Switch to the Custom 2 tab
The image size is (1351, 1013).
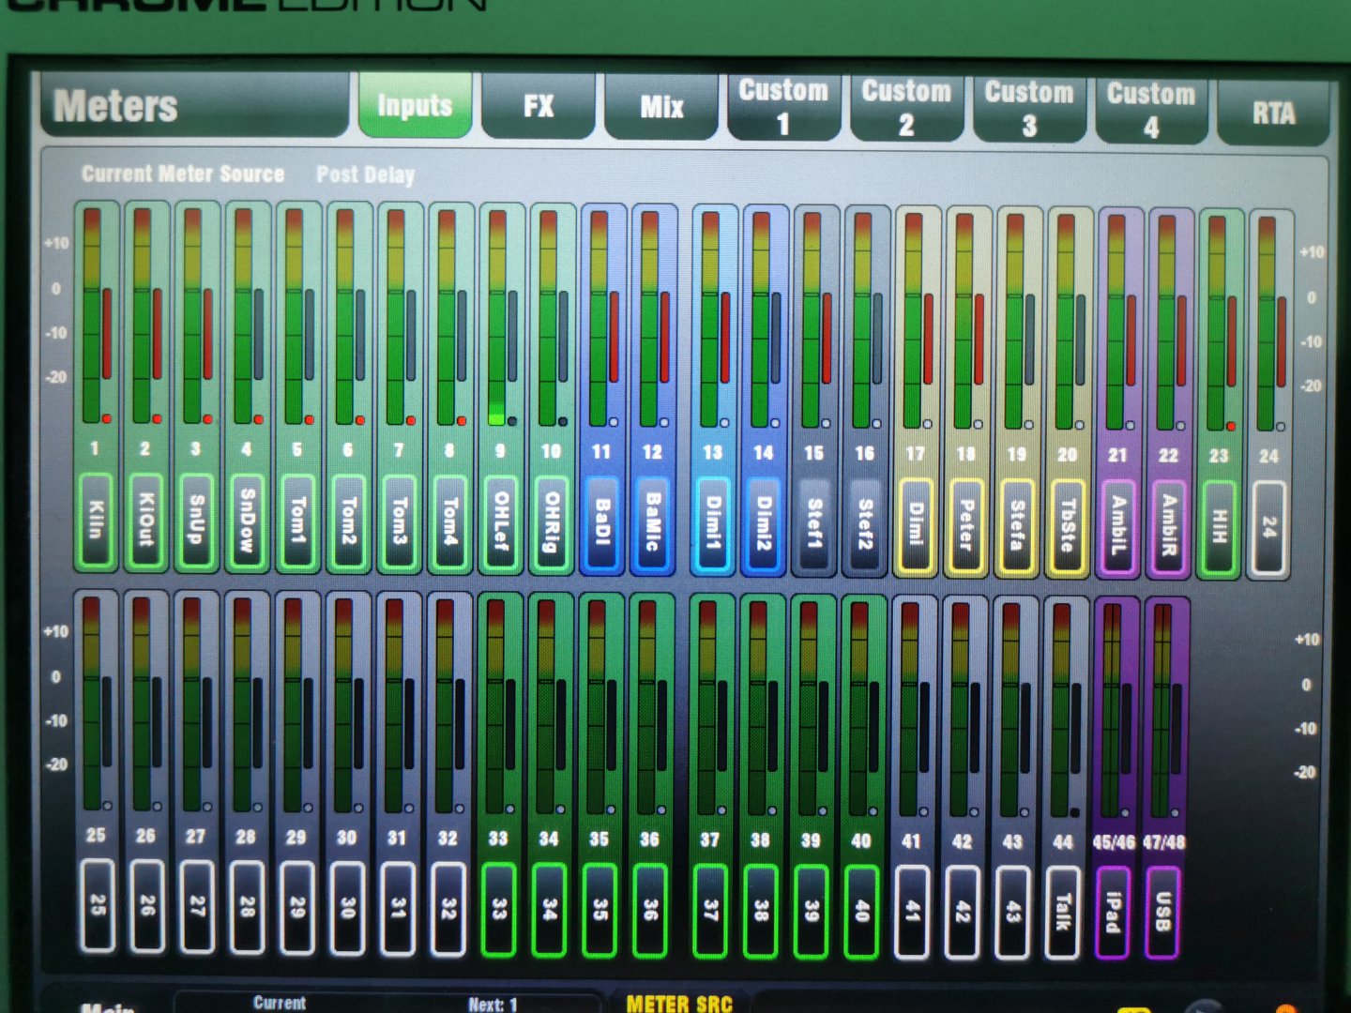tap(906, 109)
